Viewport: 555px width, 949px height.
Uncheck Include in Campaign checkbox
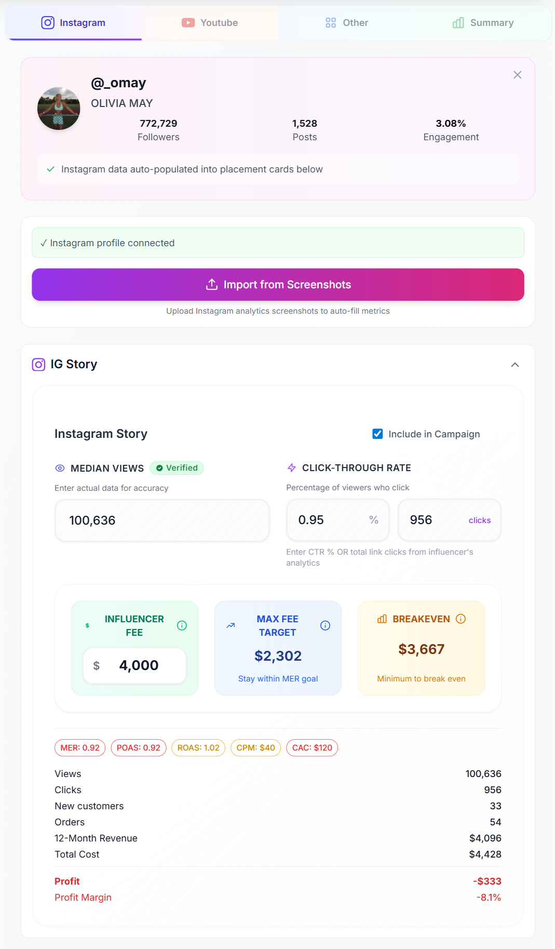tap(377, 434)
